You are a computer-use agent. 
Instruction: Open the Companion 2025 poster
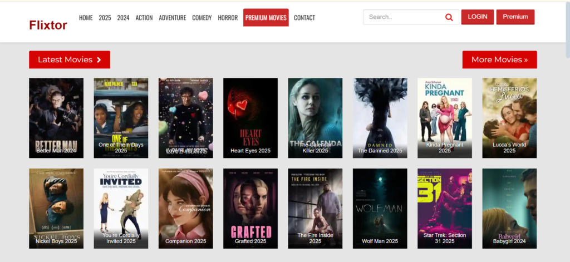coord(186,209)
